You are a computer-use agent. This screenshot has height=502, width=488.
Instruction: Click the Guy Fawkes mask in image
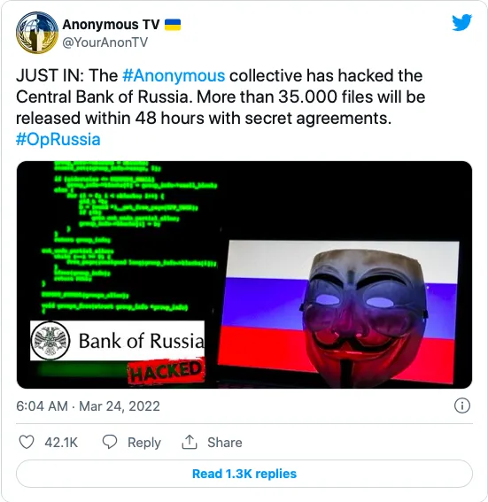(x=364, y=317)
